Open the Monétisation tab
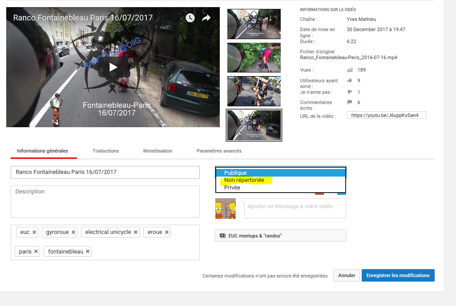456x306 pixels. point(157,151)
